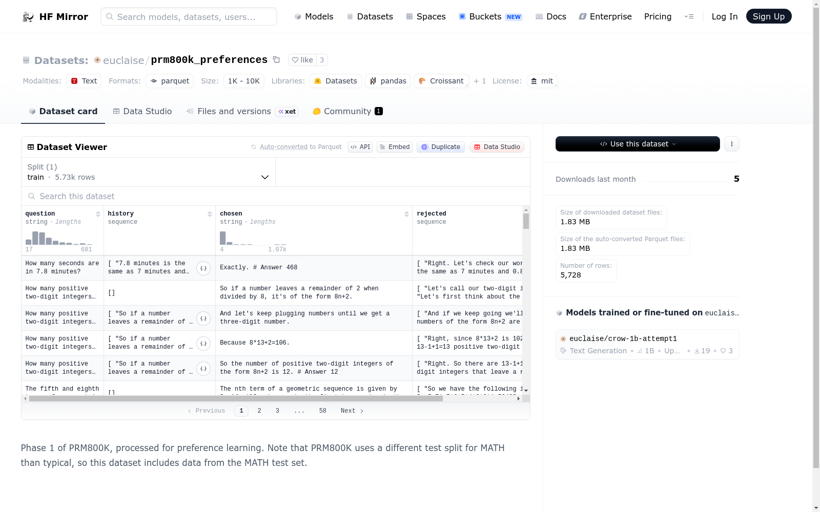Go to page 3 of the table
820x512 pixels.
click(277, 411)
